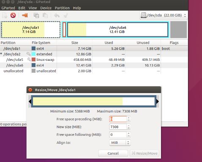Click ext4 color swatch for /dev/sda1
202x162 pixels.
(33, 49)
